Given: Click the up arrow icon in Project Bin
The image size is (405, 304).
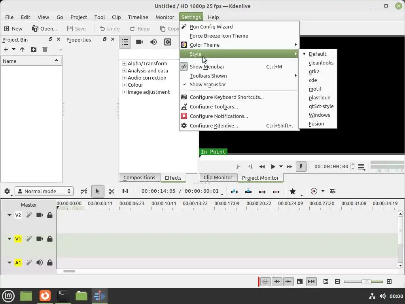Looking at the screenshot, I should tap(22, 49).
